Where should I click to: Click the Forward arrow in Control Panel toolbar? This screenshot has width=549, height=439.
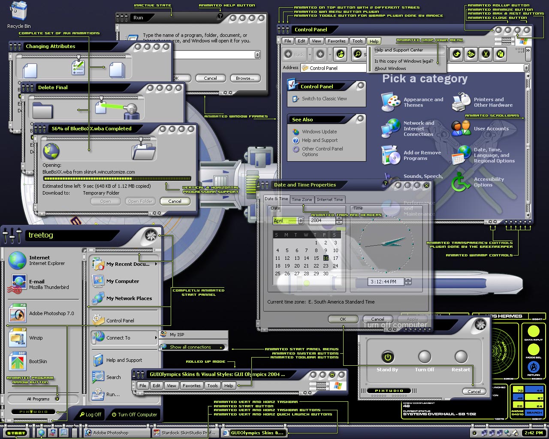320,54
